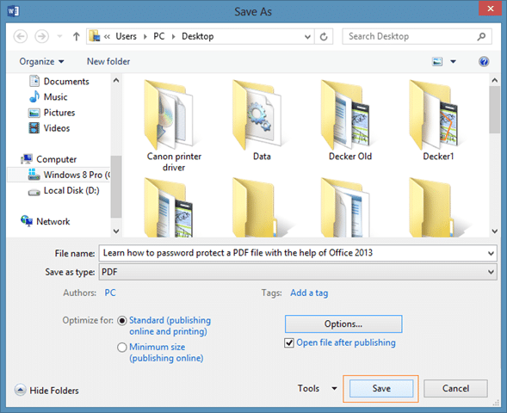Select the PC breadcrumb
Image resolution: width=507 pixels, height=413 pixels.
coord(158,36)
